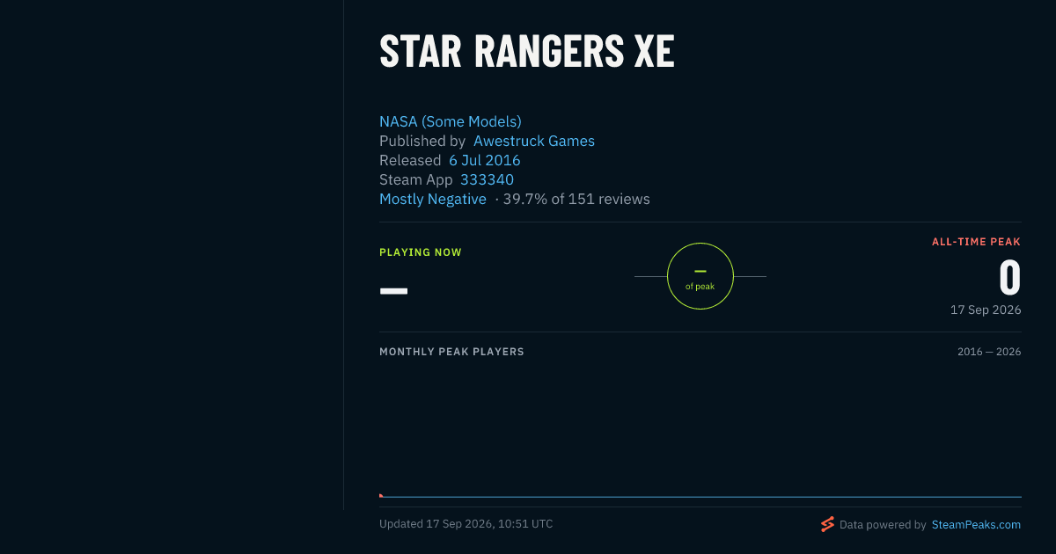Open Steam App 333340 link
1056x554 pixels.
(487, 179)
